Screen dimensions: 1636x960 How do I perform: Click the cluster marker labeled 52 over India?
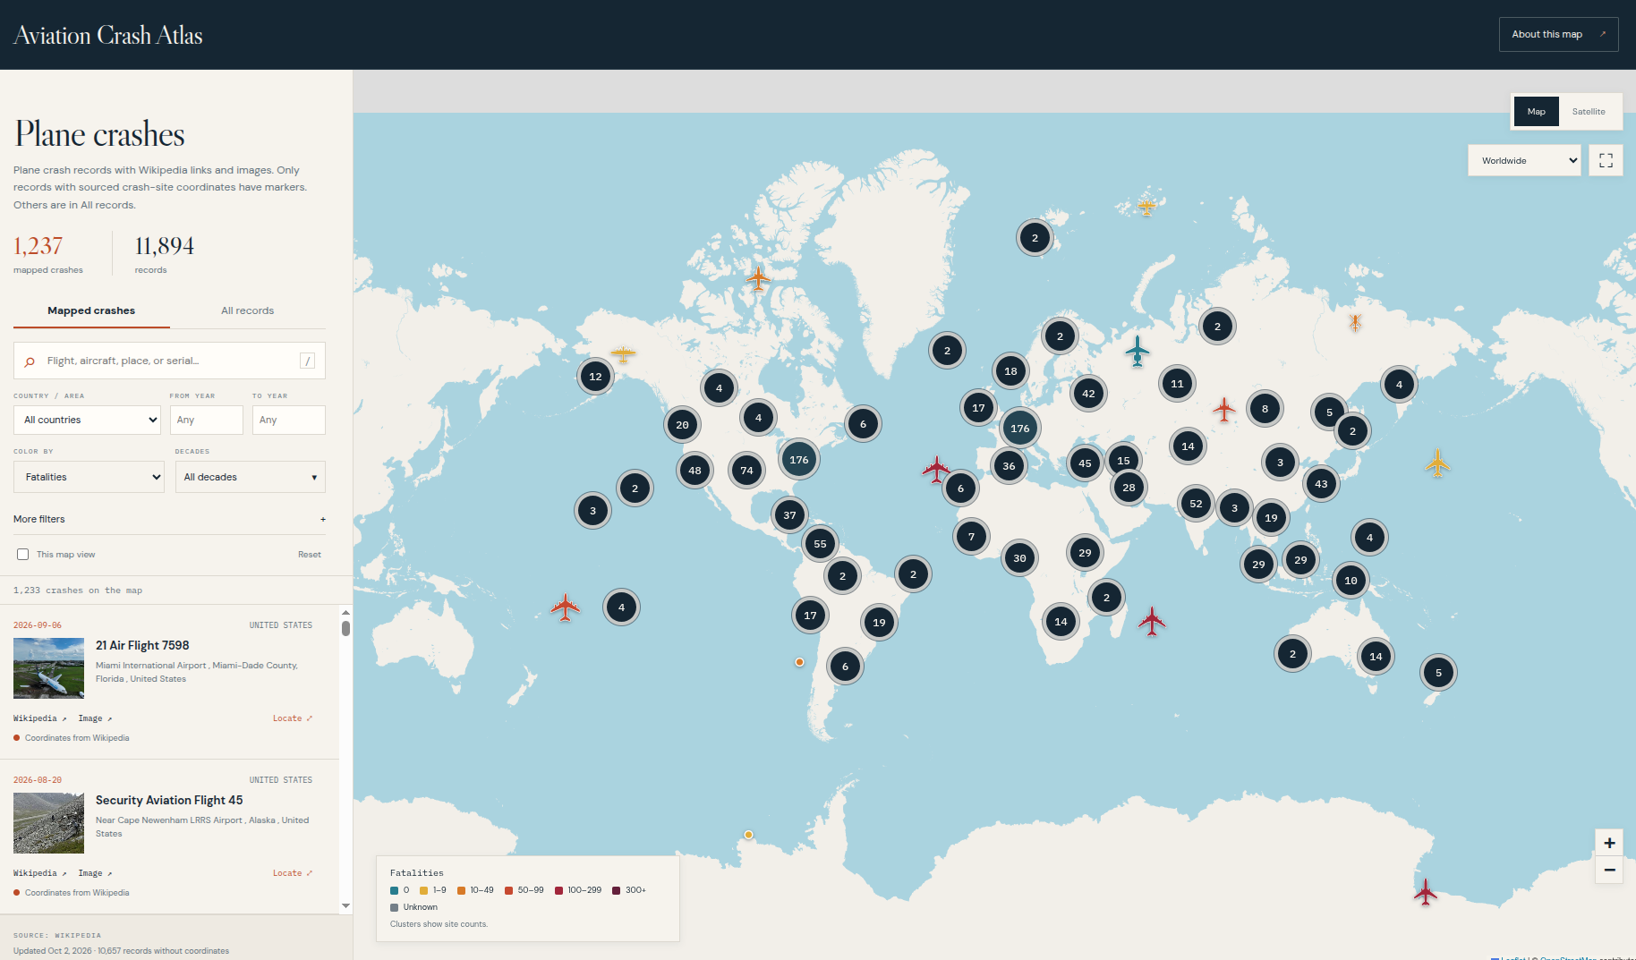tap(1196, 504)
